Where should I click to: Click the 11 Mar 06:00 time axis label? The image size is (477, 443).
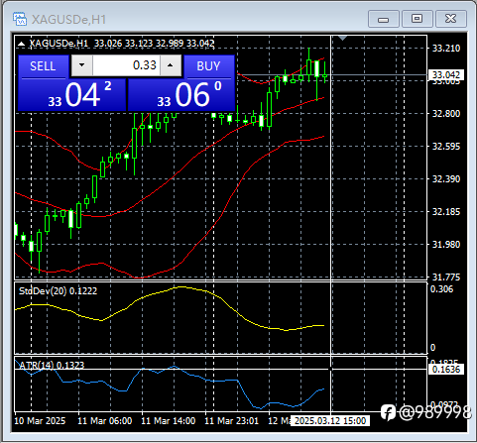105,421
